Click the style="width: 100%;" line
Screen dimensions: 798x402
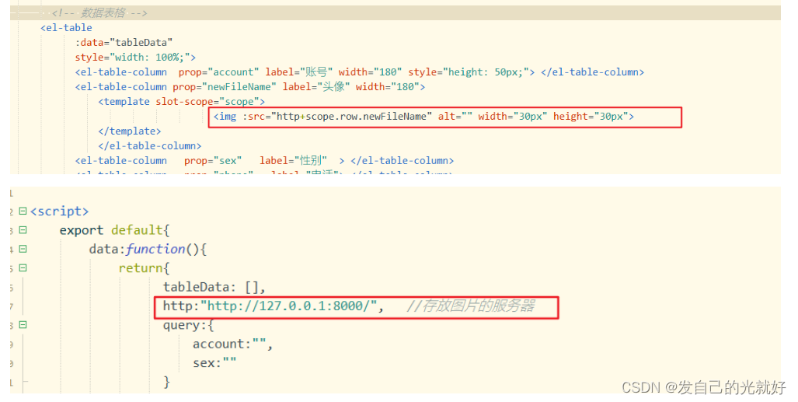tap(135, 57)
